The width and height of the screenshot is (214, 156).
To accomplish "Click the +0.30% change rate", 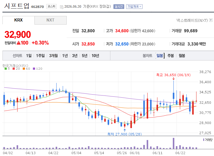I will click(x=40, y=43).
